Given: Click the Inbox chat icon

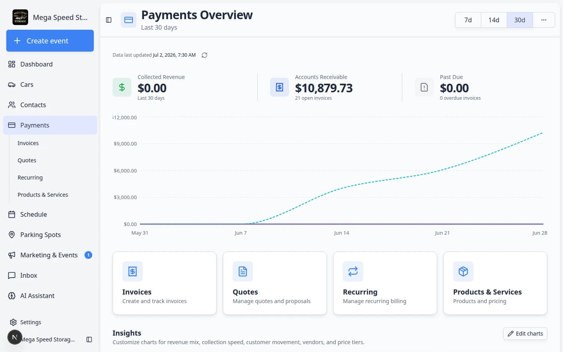Looking at the screenshot, I should pos(12,275).
